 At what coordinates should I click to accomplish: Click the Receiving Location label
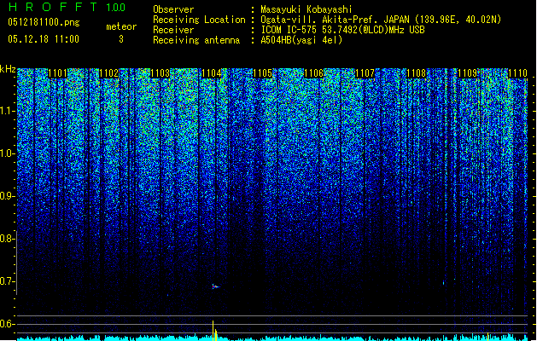click(199, 20)
